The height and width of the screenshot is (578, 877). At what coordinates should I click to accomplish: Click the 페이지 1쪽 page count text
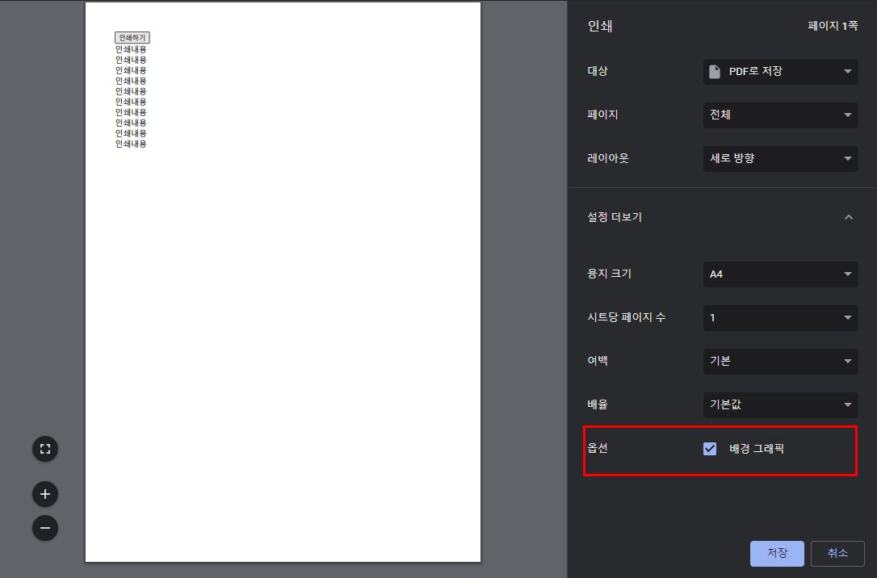coord(833,26)
